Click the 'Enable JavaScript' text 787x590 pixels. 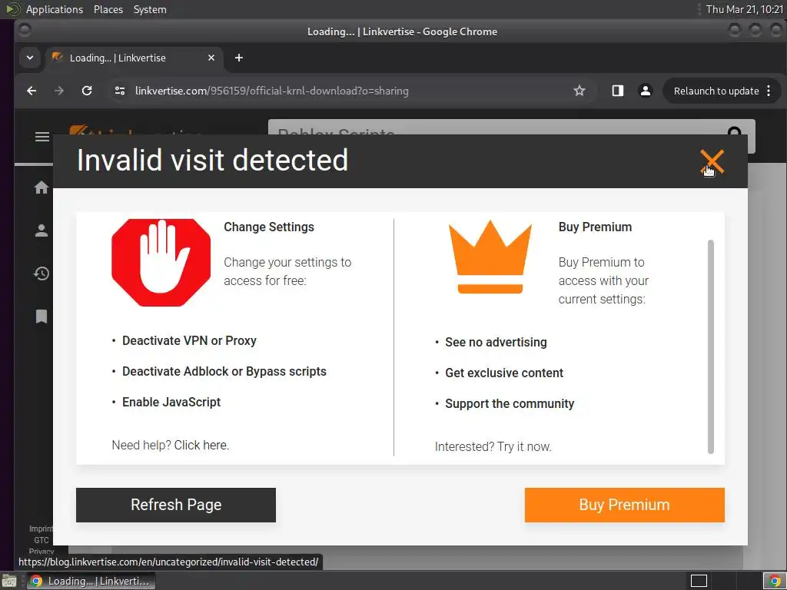(x=171, y=402)
